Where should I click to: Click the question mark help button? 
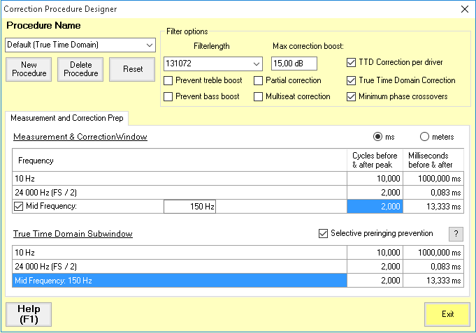click(455, 234)
